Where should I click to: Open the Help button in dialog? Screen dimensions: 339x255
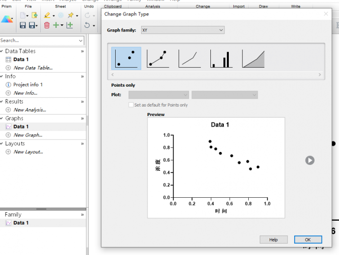coord(274,240)
